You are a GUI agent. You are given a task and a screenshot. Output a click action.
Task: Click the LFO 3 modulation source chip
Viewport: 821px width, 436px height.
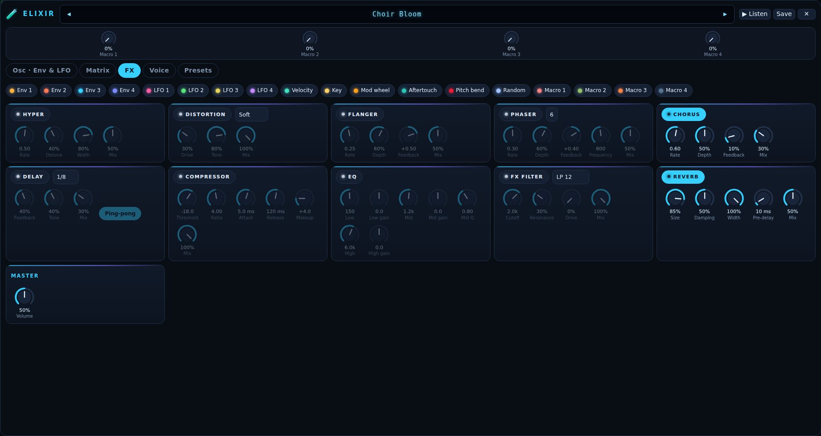(227, 90)
